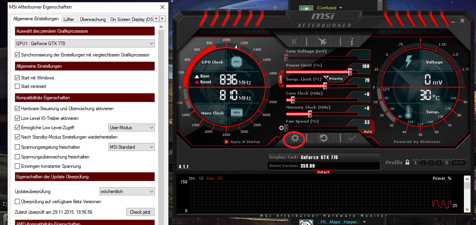
Task: Click the profile lock icon
Action: coord(407,162)
